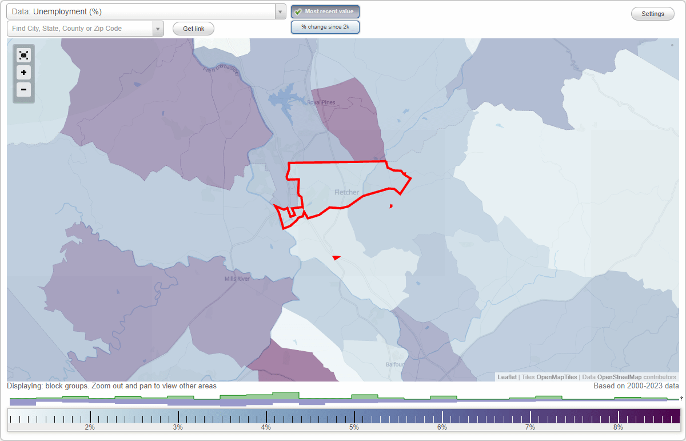
Task: Follow the Leaflet attribution link
Action: [x=506, y=377]
